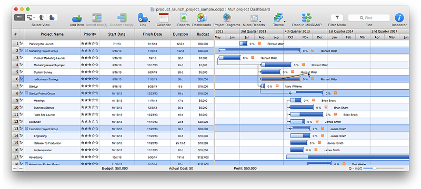The image size is (421, 189).
Task: Click the 1st Quarter 2014 timeline header
Action: [348, 31]
